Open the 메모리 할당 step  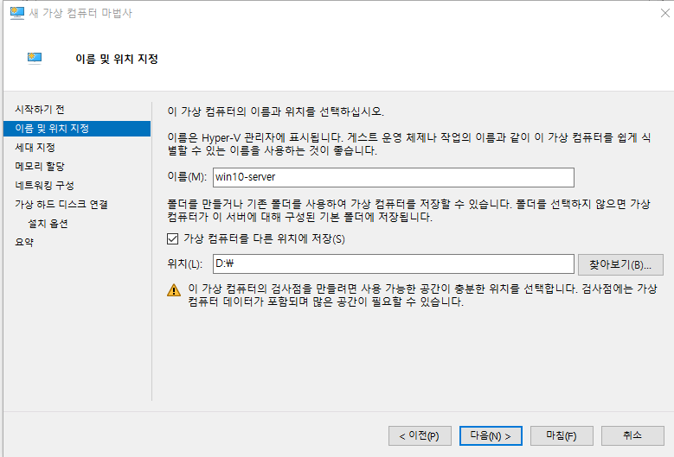coord(40,166)
